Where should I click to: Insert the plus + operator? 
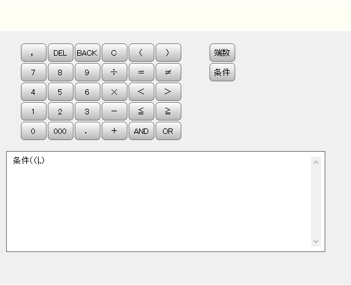(x=115, y=131)
